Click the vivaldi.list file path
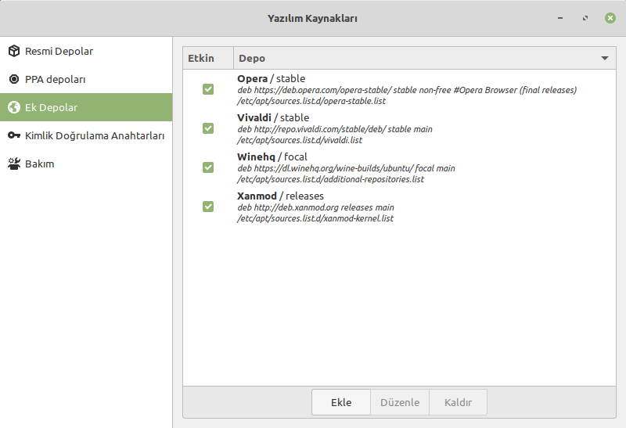 [300, 140]
